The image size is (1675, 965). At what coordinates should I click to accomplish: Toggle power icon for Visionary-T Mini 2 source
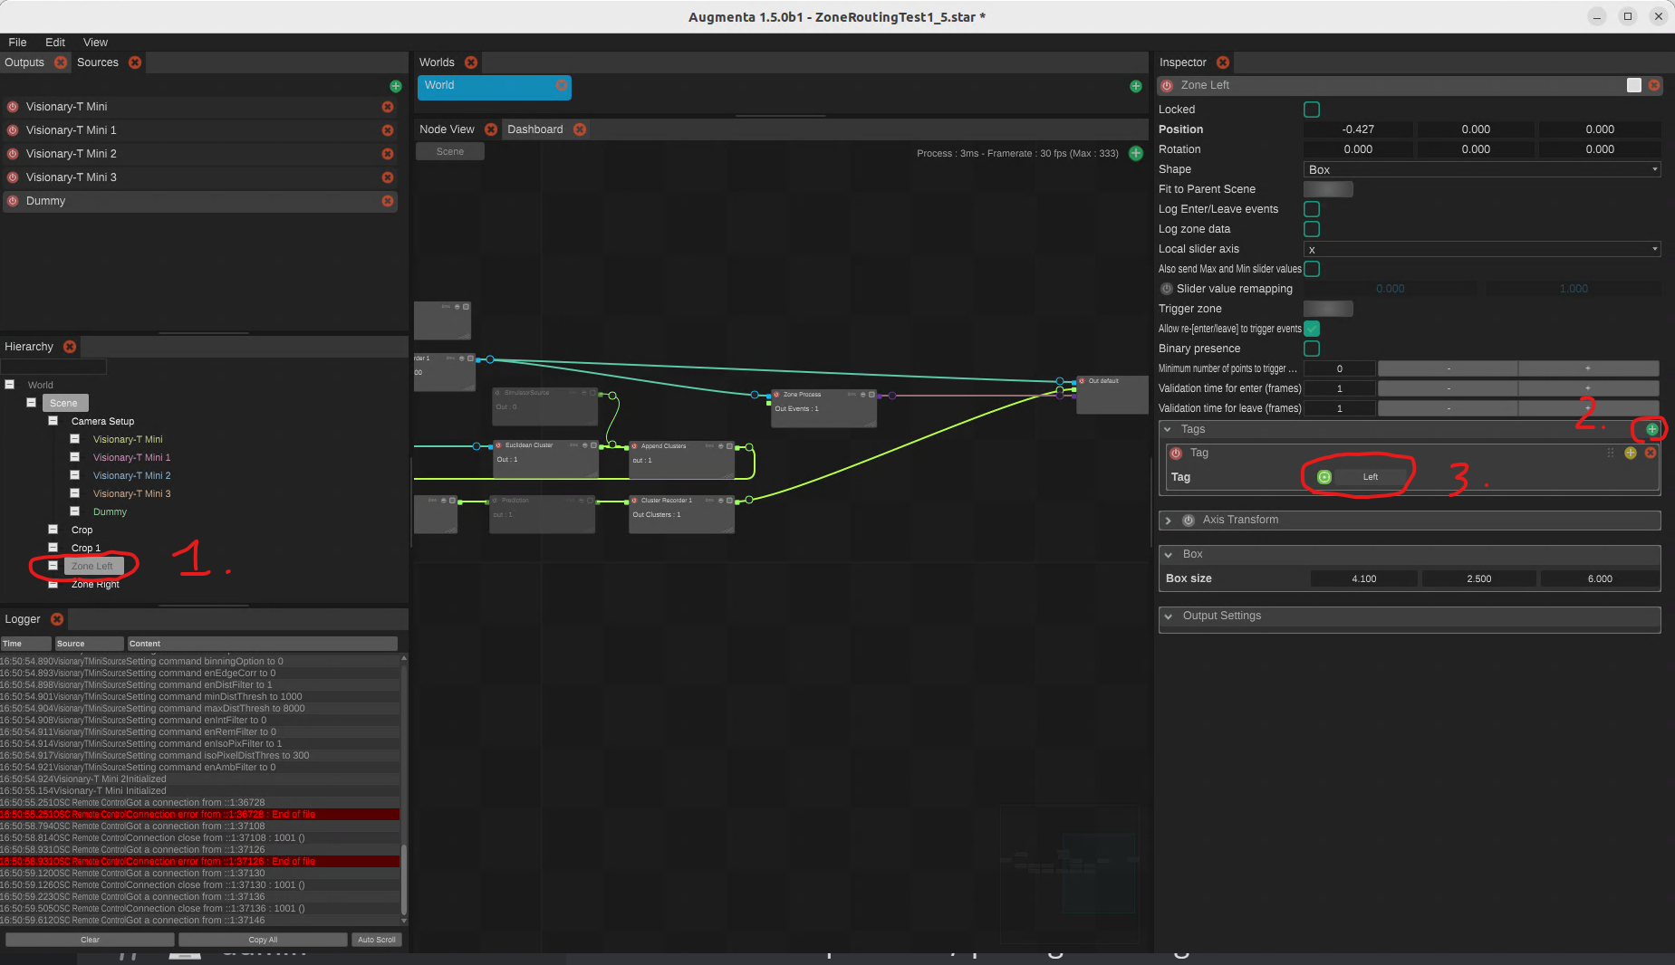pyautogui.click(x=13, y=154)
